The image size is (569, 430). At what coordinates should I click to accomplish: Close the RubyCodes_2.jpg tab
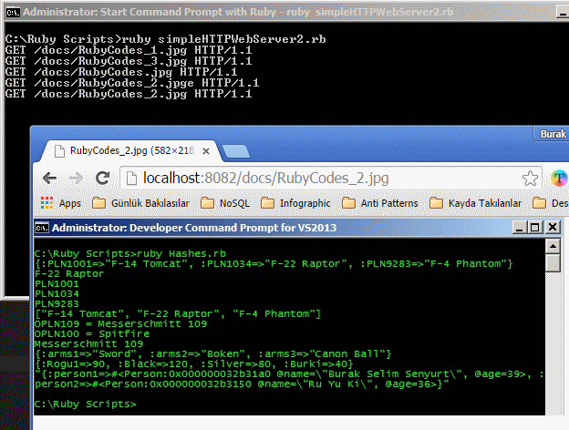(206, 151)
